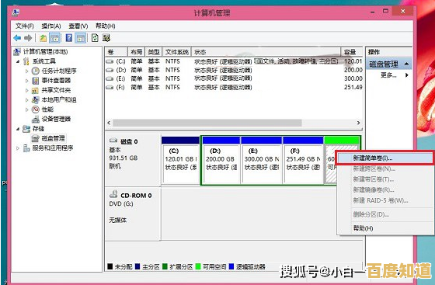
Task: Expand the 性能 node arrow
Action: (27, 109)
